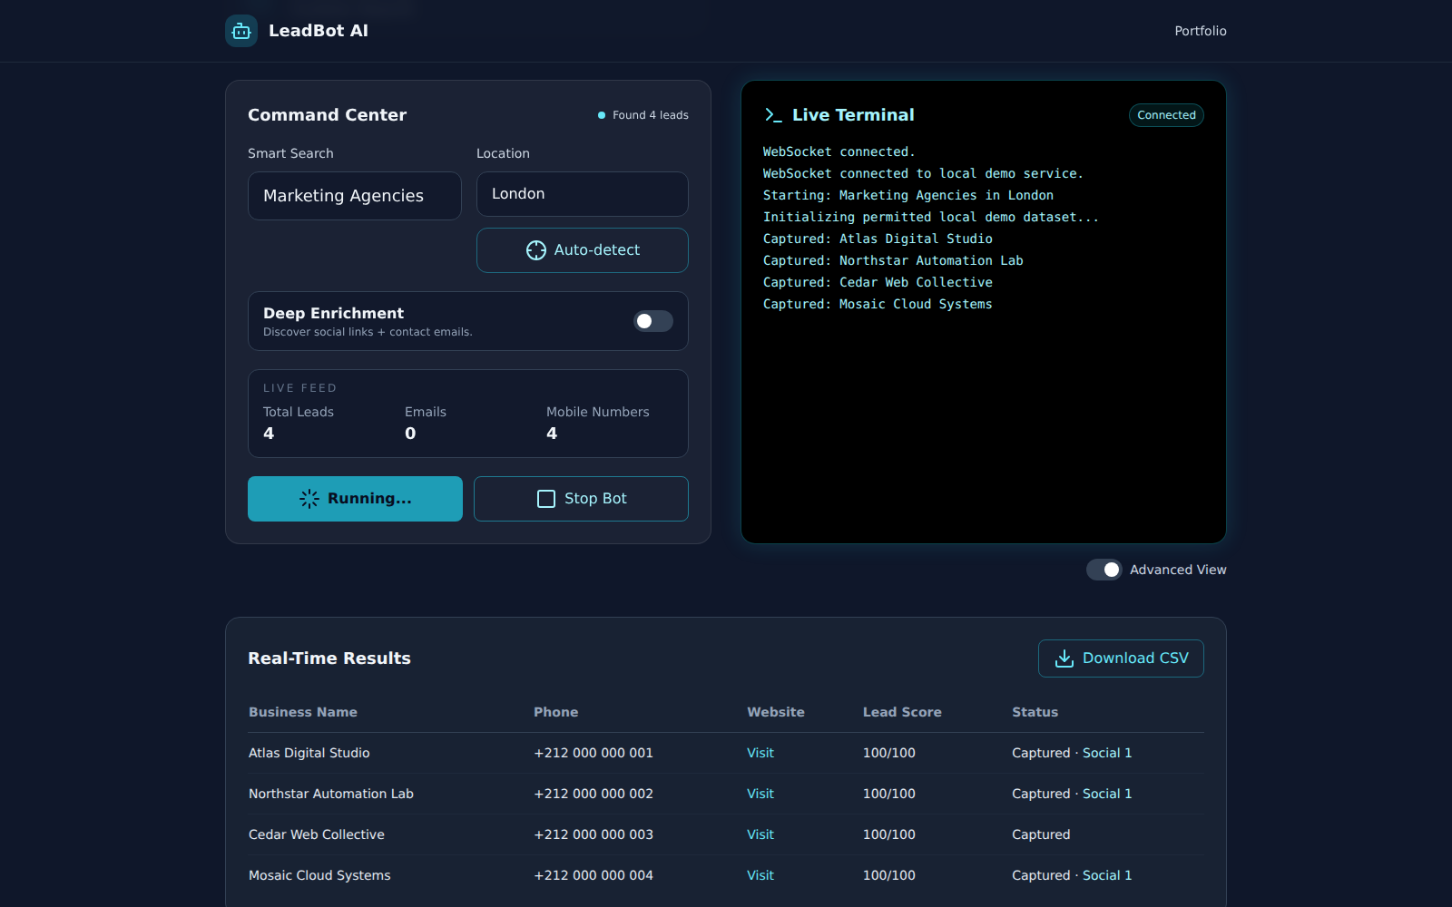
Task: Toggle the Advanced View switch
Action: coord(1104,570)
